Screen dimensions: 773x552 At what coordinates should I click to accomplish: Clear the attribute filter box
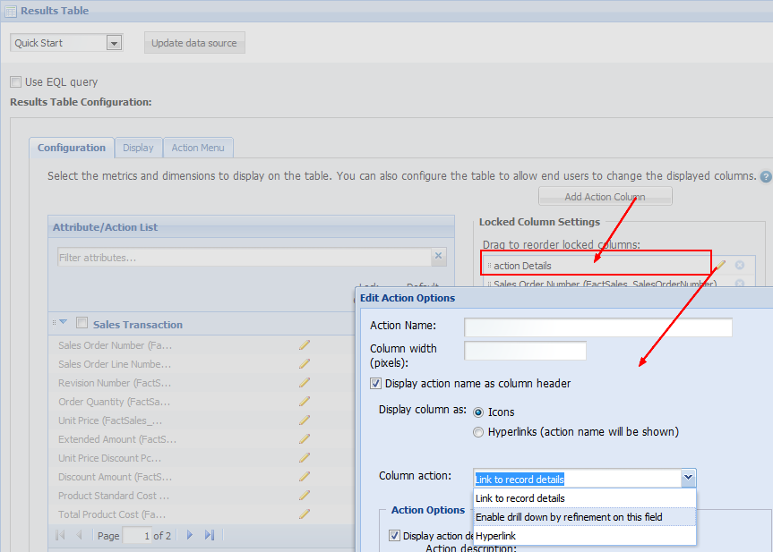(438, 257)
